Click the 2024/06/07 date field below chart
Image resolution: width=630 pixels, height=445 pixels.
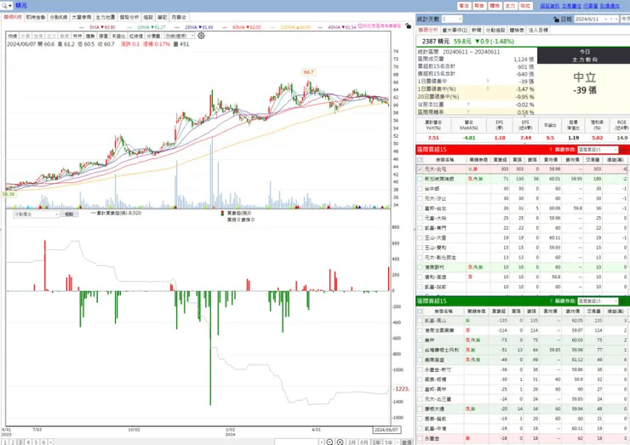point(386,430)
